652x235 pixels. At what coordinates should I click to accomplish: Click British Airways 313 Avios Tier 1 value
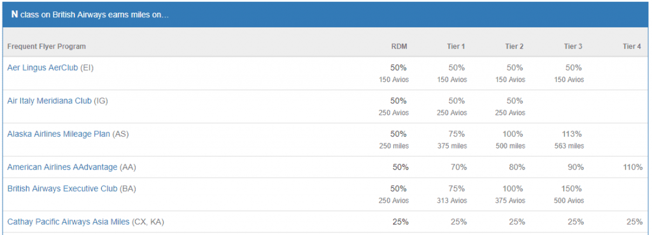452,201
